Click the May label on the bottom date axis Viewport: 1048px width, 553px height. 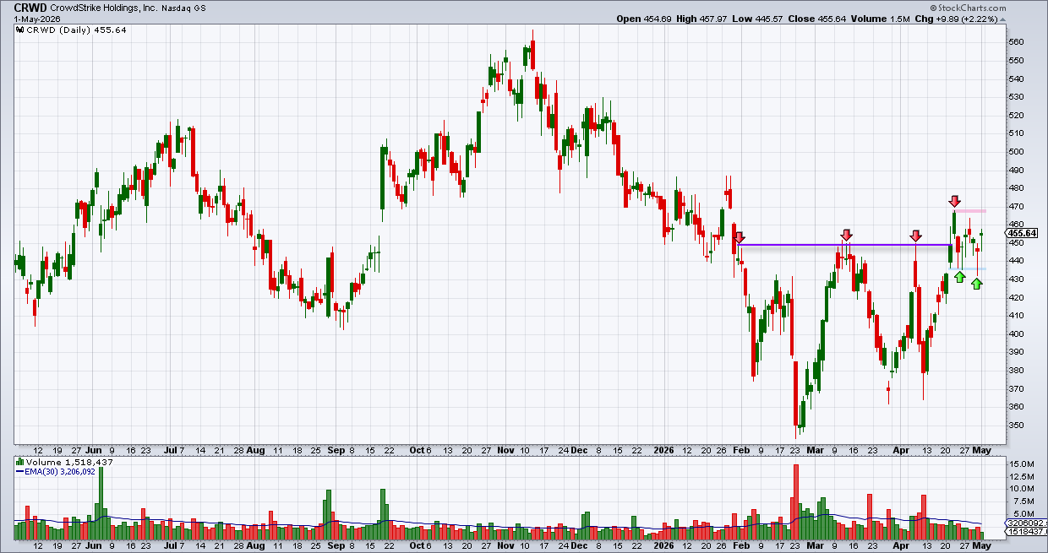pos(980,546)
